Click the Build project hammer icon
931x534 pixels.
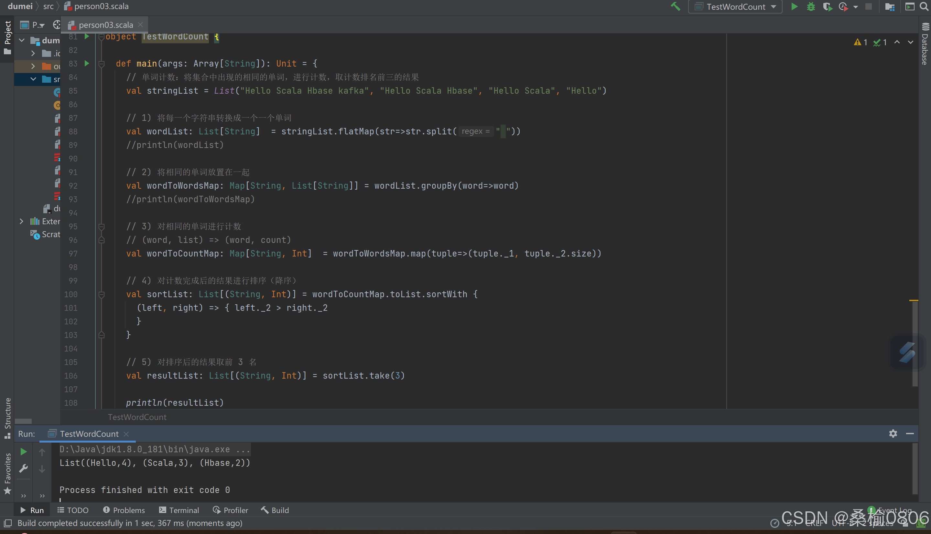click(x=675, y=6)
